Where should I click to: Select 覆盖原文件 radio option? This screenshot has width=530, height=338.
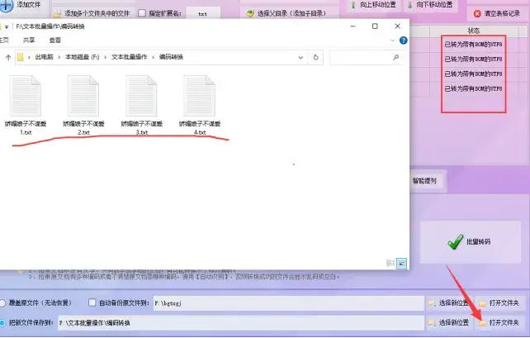click(4, 303)
